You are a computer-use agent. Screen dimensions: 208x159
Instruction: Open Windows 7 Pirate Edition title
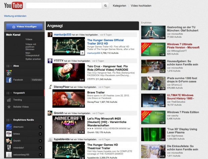[x=183, y=112]
